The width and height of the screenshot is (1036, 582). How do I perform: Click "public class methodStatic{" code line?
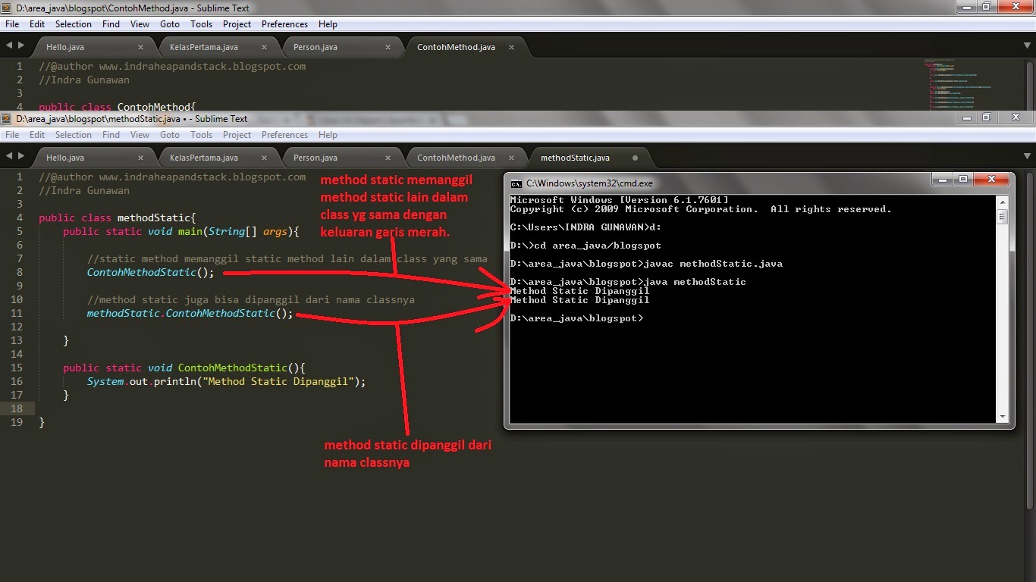coord(118,217)
